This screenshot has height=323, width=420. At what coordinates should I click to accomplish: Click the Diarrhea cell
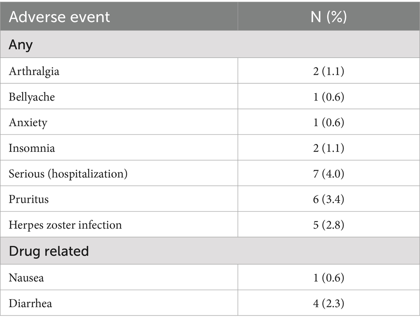(x=31, y=303)
